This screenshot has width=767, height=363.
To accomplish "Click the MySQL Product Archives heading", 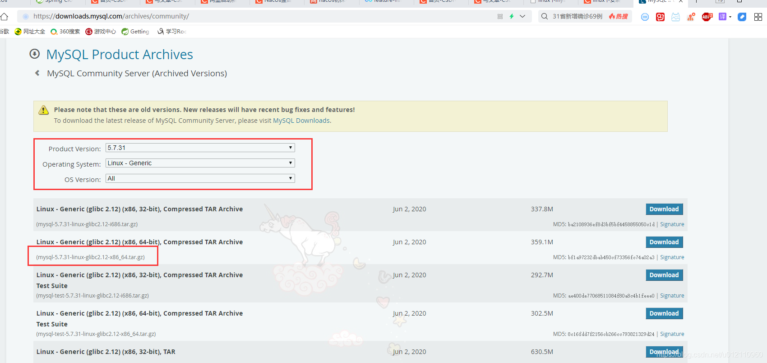I will tap(120, 54).
